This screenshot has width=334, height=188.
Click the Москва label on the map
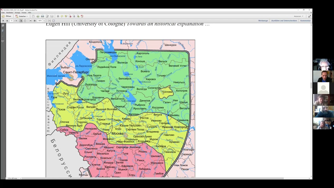click(117, 133)
